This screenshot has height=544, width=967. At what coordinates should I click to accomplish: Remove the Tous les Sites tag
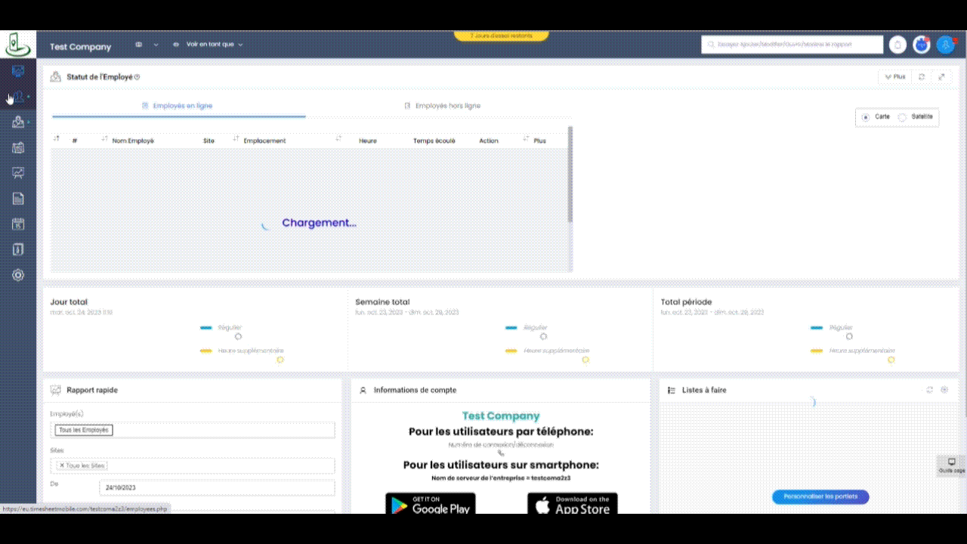(62, 465)
